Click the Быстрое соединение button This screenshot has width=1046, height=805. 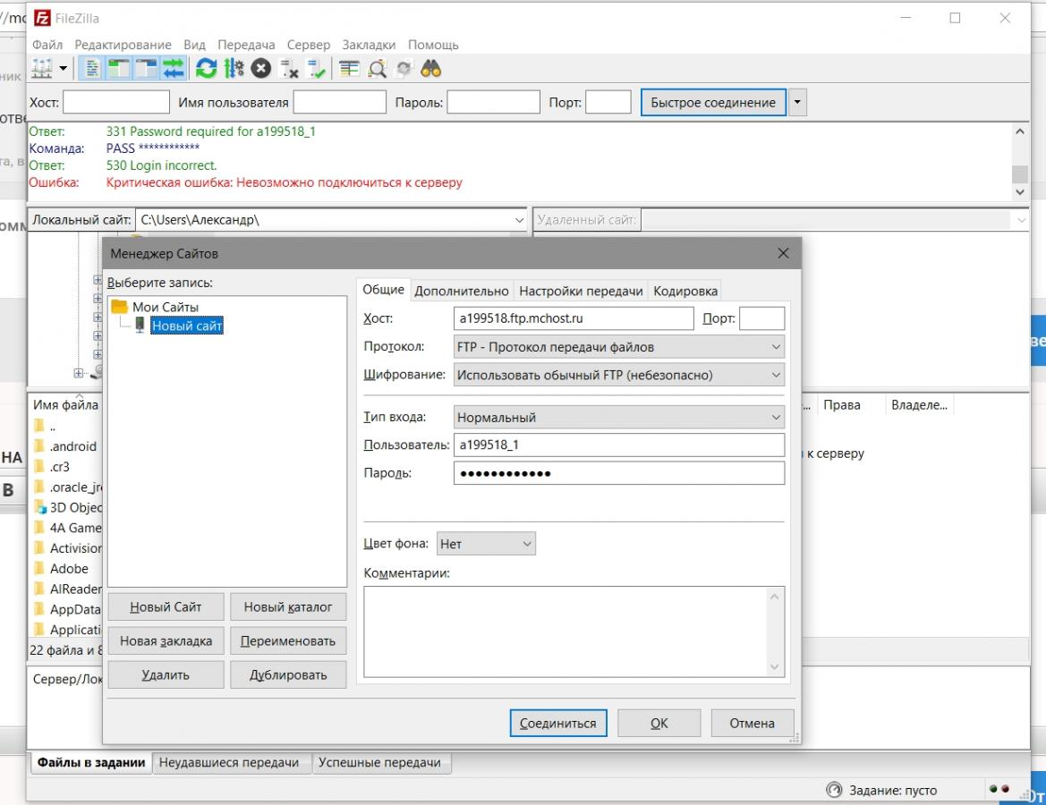(713, 103)
